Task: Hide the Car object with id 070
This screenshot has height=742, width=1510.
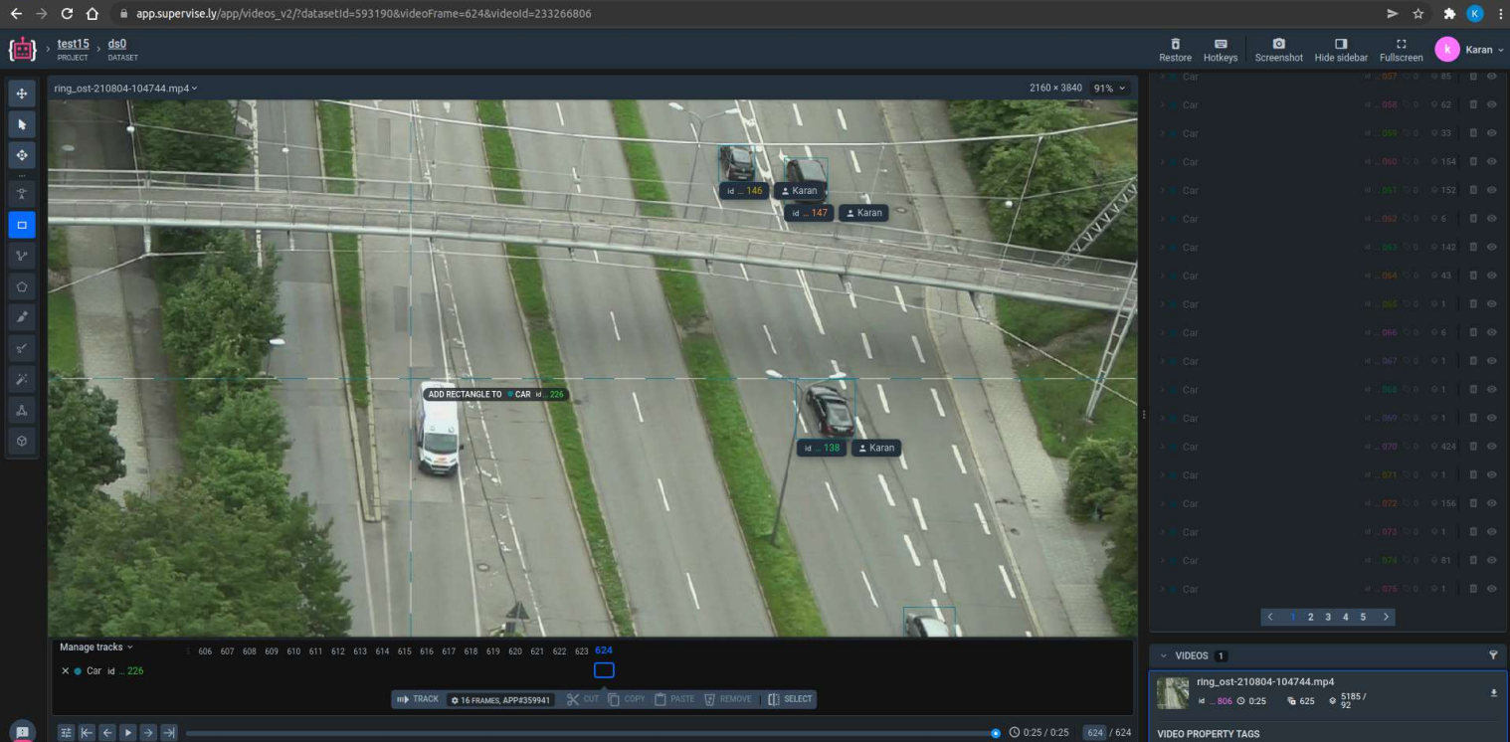Action: (x=1491, y=447)
